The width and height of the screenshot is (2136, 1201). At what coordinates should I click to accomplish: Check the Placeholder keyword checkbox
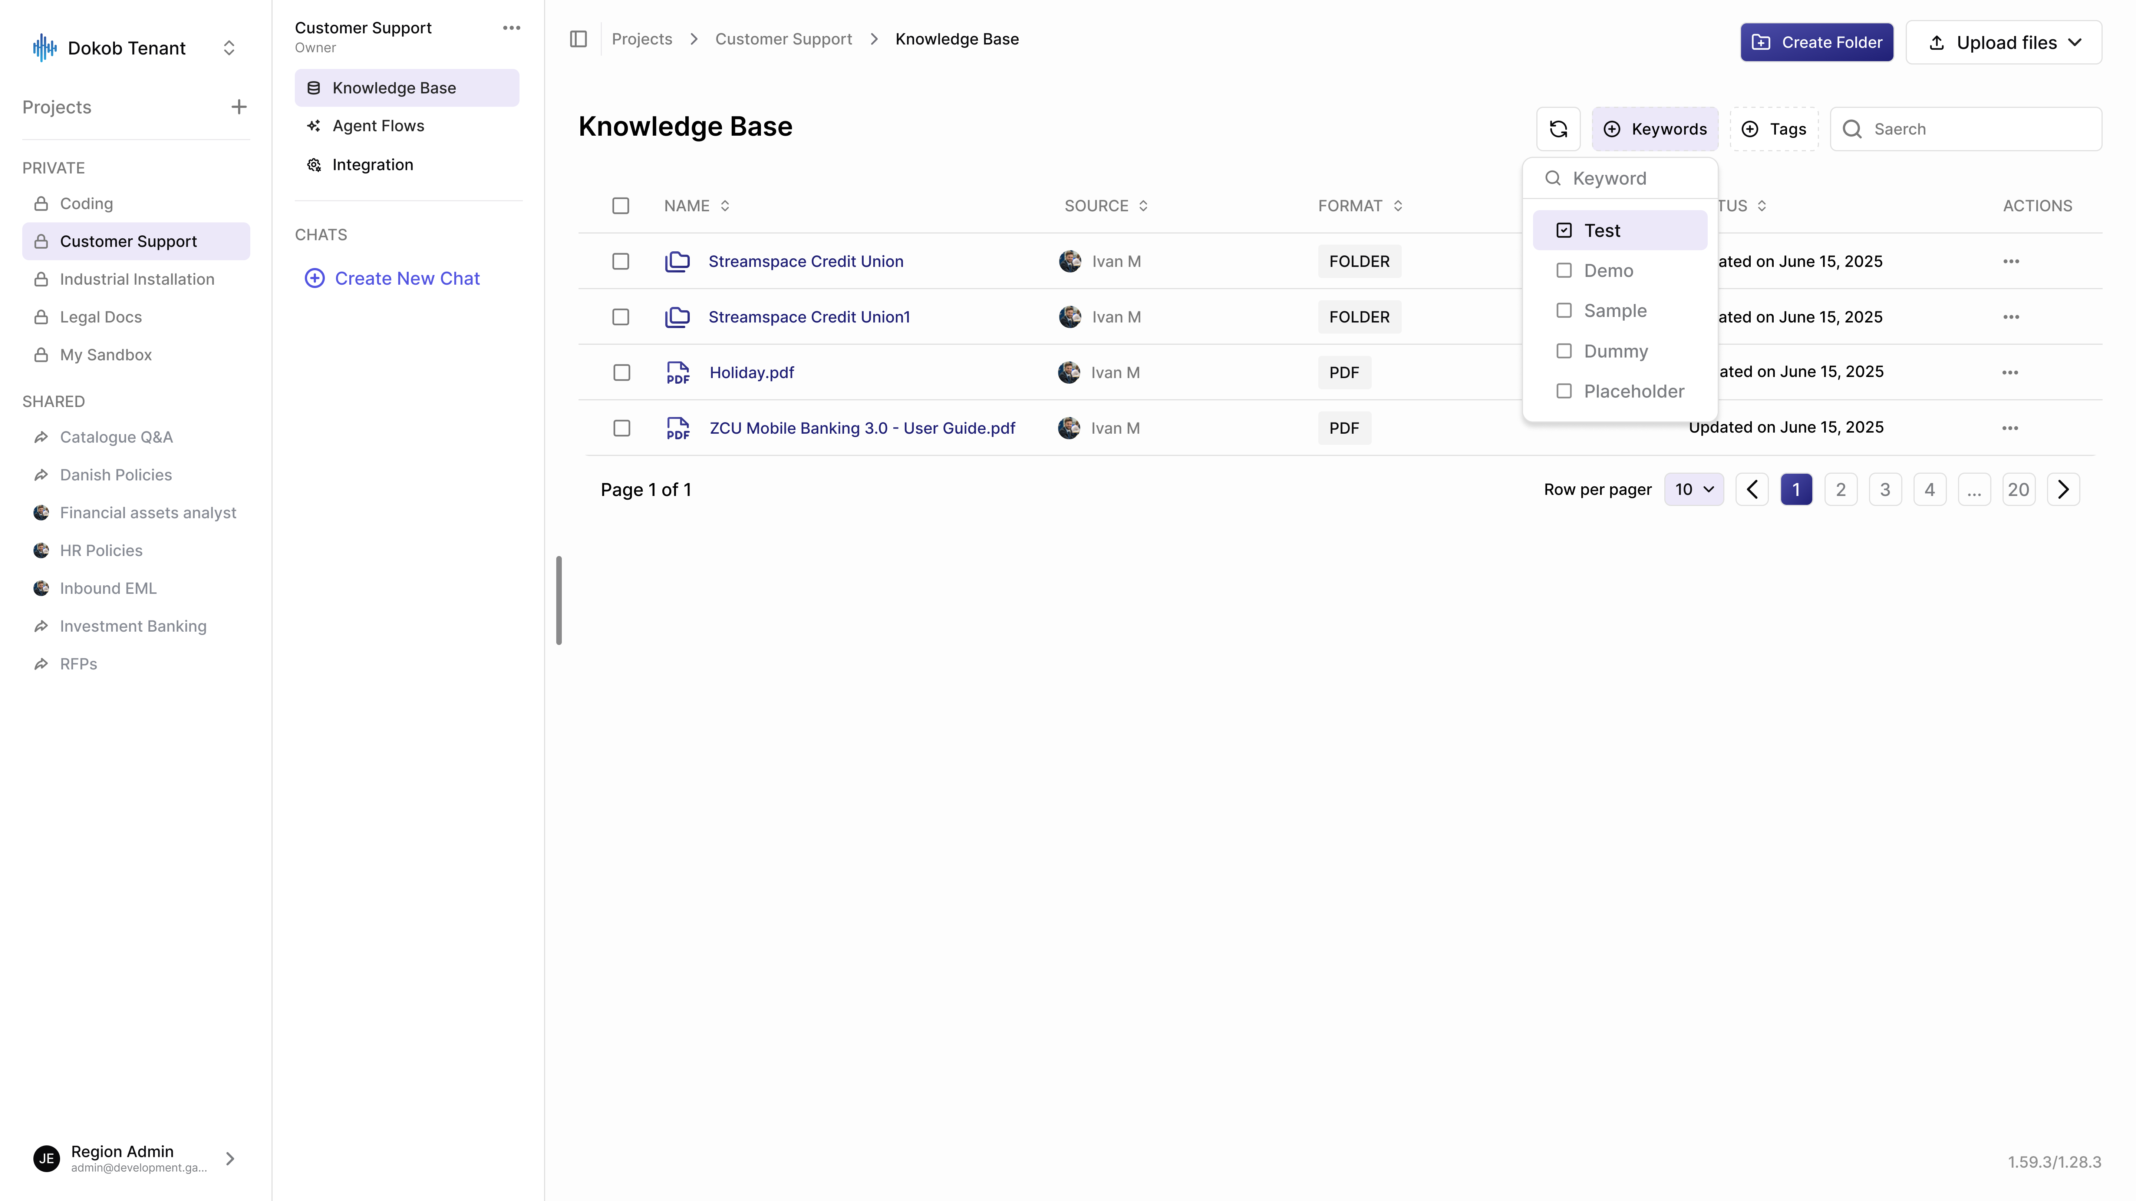pos(1564,391)
